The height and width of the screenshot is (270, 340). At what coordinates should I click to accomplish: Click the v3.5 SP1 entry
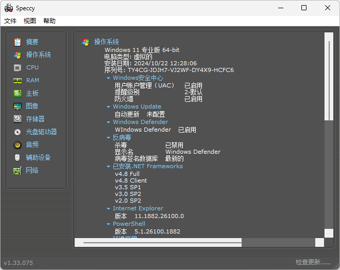128,187
